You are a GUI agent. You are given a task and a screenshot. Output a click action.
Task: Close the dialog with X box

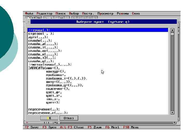pos(28,22)
